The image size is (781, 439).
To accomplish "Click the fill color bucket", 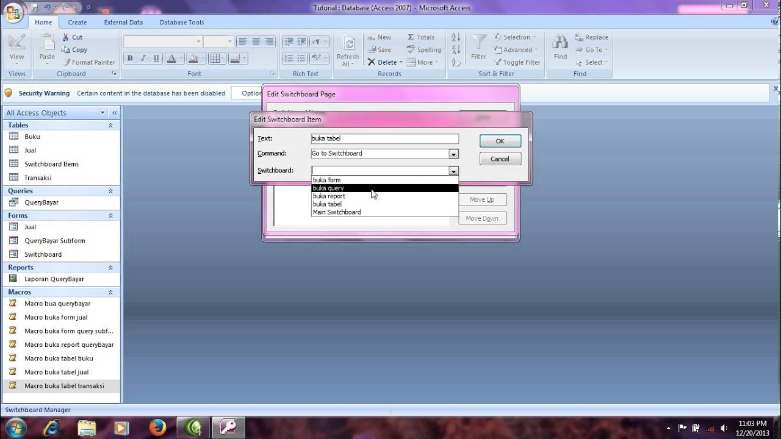I will [193, 59].
